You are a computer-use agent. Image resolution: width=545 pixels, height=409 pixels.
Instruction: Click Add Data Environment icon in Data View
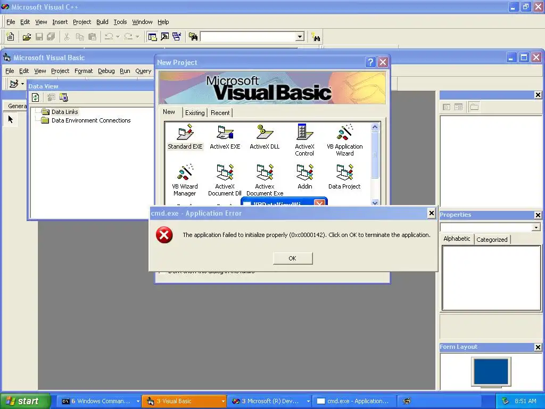coord(64,97)
